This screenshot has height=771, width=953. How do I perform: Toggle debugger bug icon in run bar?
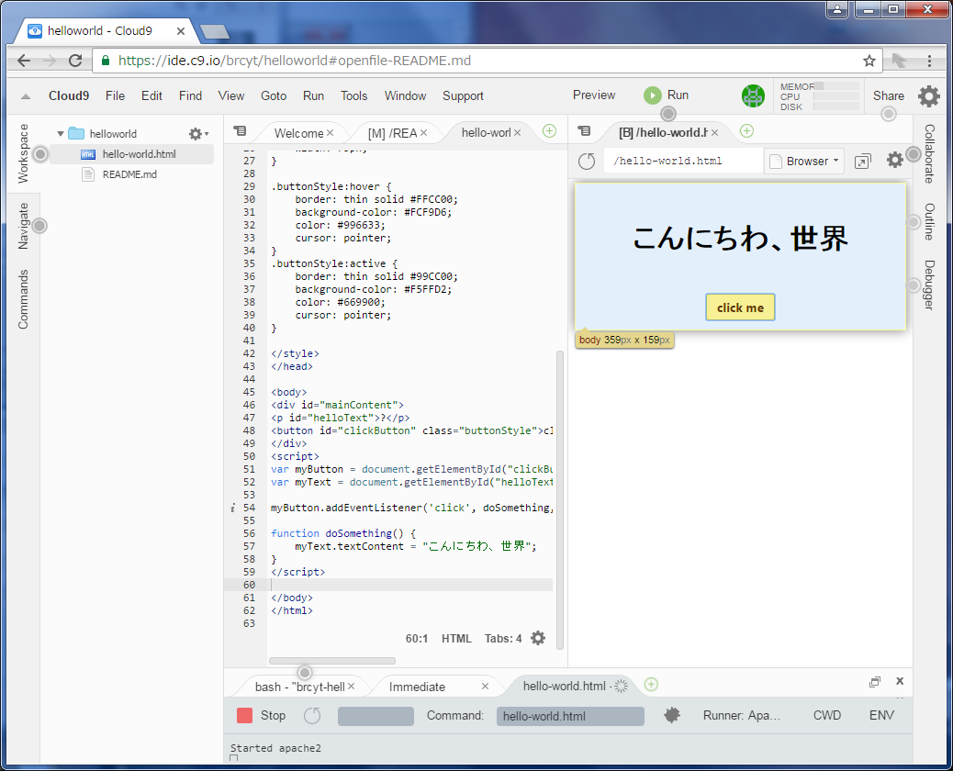point(671,715)
